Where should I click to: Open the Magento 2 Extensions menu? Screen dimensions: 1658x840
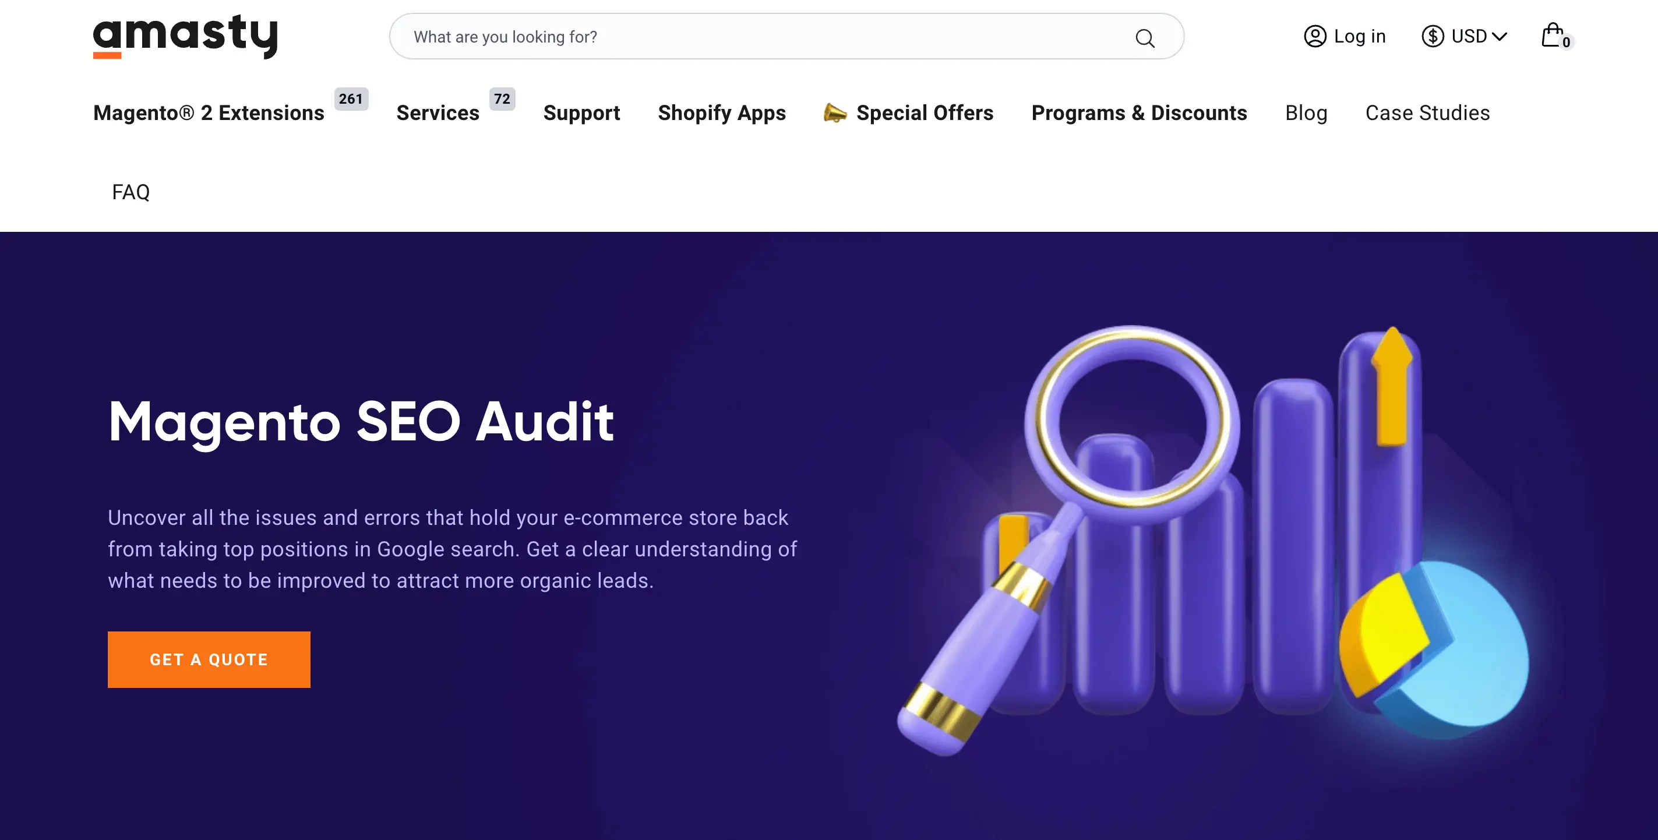(x=209, y=112)
